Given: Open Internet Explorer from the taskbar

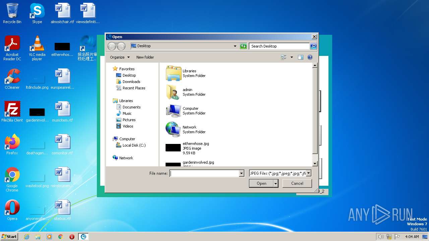Looking at the screenshot, I should (26, 237).
